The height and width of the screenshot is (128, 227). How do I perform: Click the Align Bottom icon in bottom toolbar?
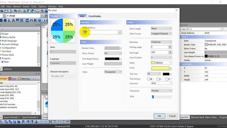(36, 122)
